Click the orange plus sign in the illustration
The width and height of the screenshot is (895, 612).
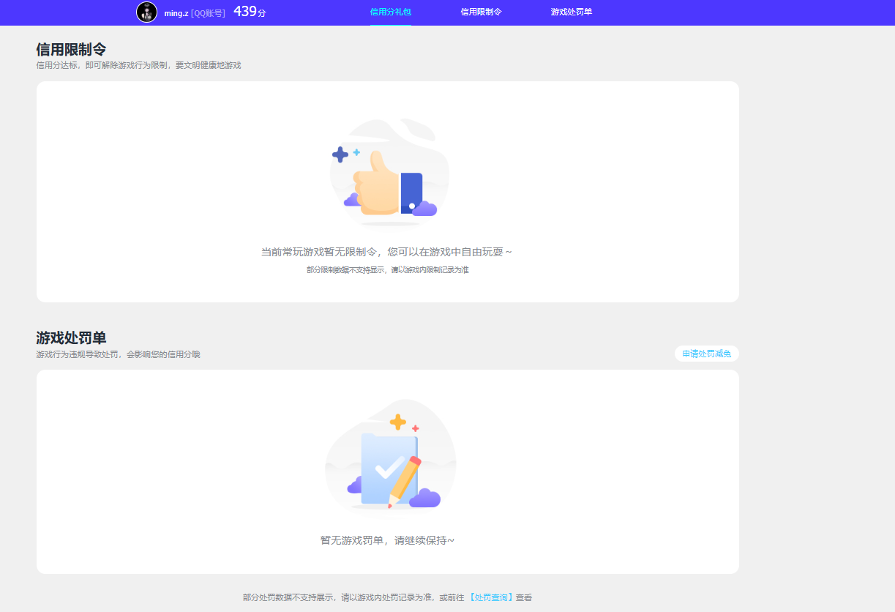click(x=396, y=421)
